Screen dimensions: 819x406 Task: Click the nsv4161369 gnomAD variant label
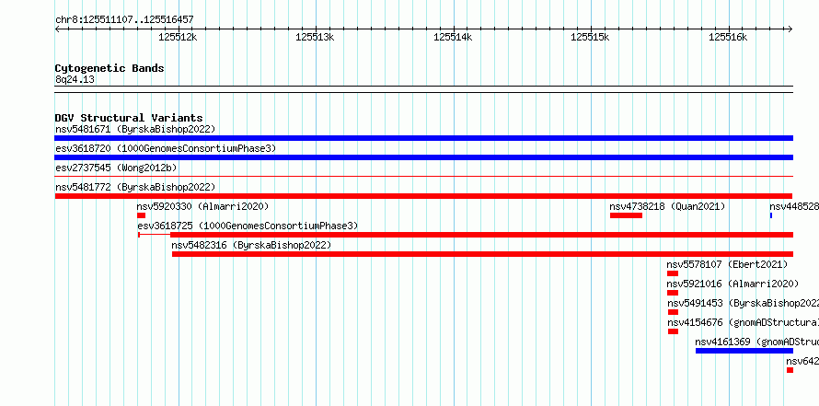click(756, 342)
